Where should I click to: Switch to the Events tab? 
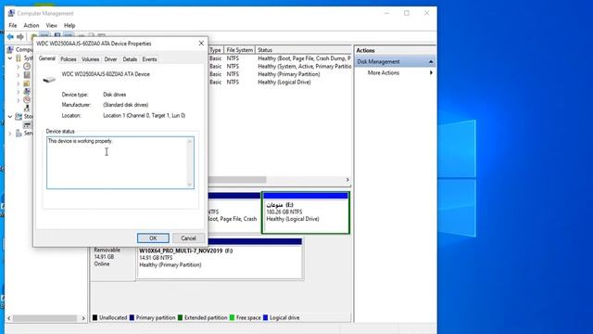pyautogui.click(x=150, y=59)
